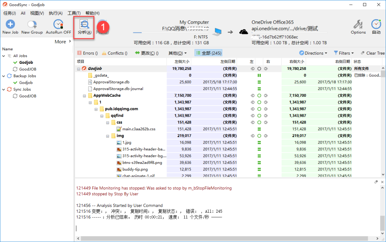Select the green circle on folder 1 row
The width and height of the screenshot is (386, 242).
click(259, 102)
